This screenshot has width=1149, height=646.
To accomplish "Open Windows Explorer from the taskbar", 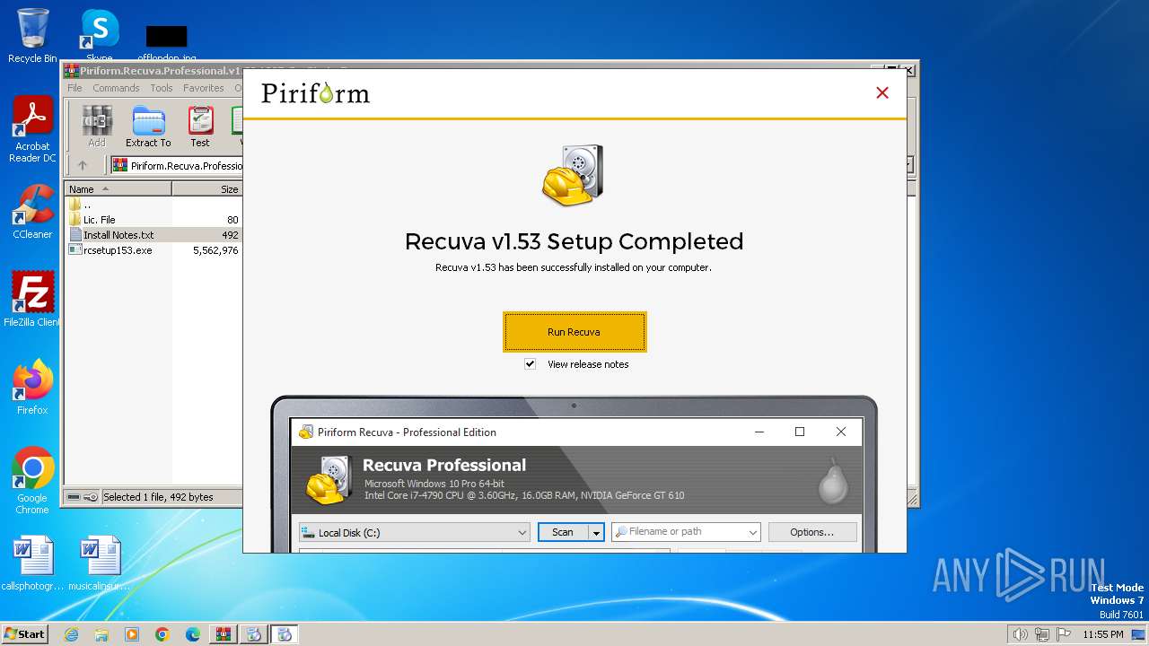I will point(101,634).
